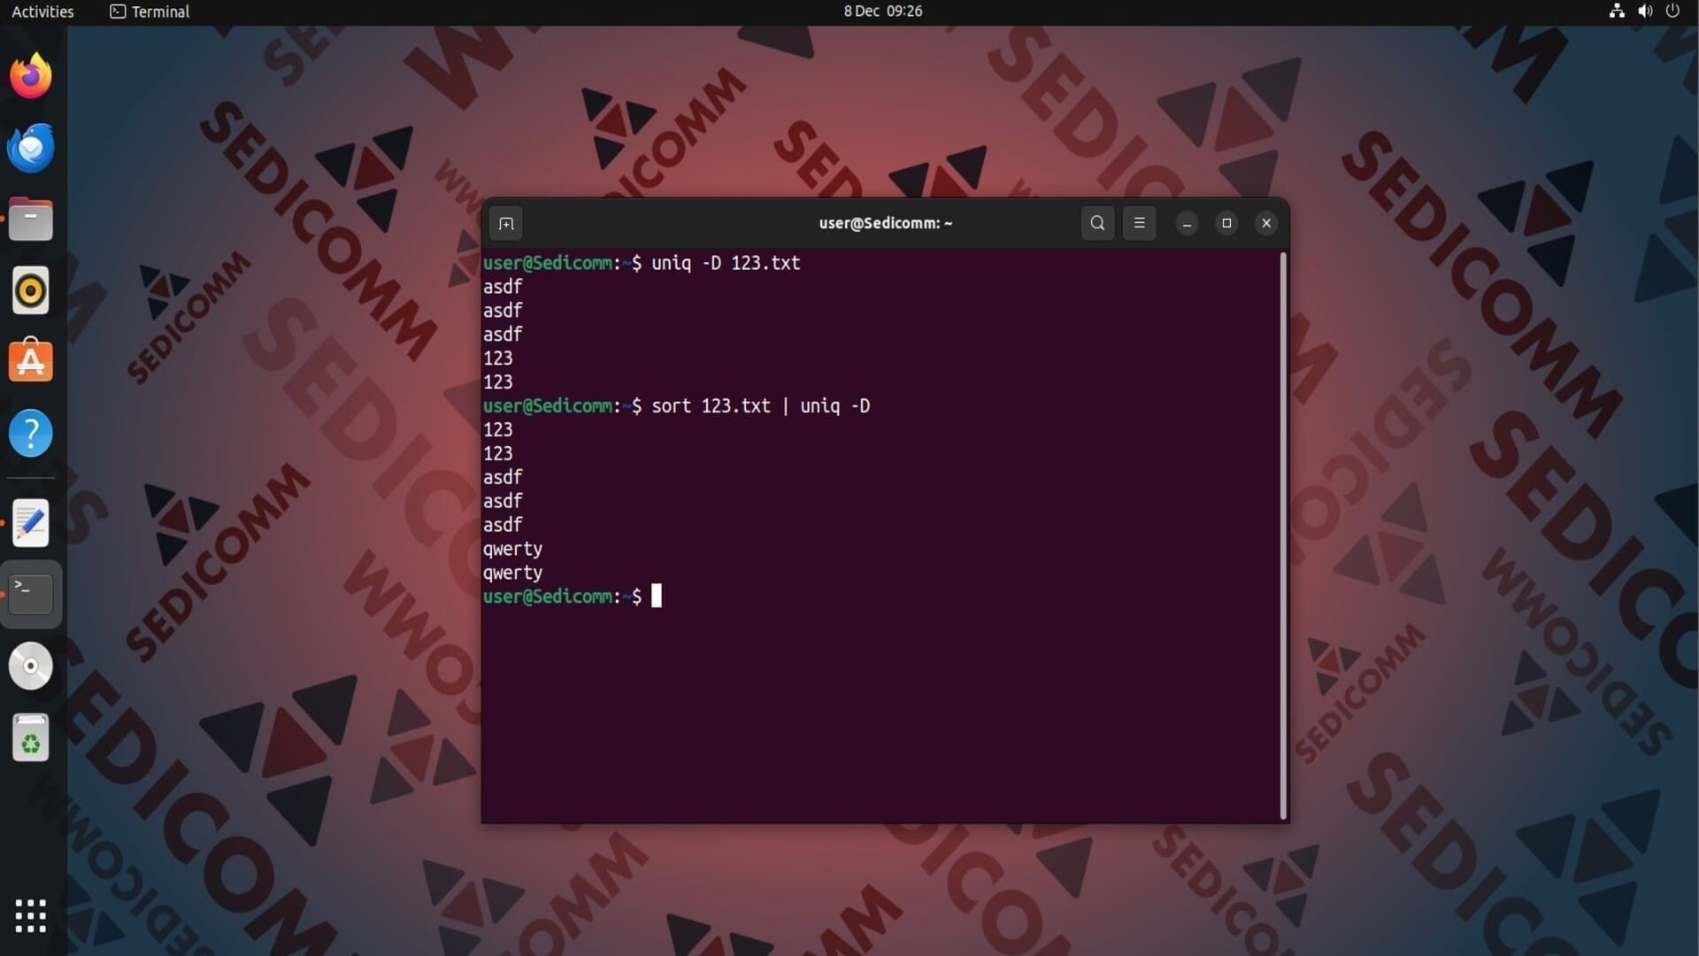Launch Firefox from the dock
The width and height of the screenshot is (1699, 956).
(x=31, y=76)
